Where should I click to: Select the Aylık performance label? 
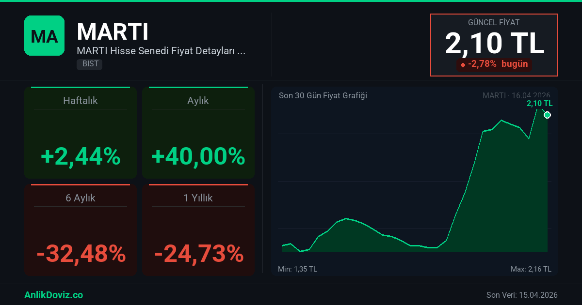click(198, 101)
